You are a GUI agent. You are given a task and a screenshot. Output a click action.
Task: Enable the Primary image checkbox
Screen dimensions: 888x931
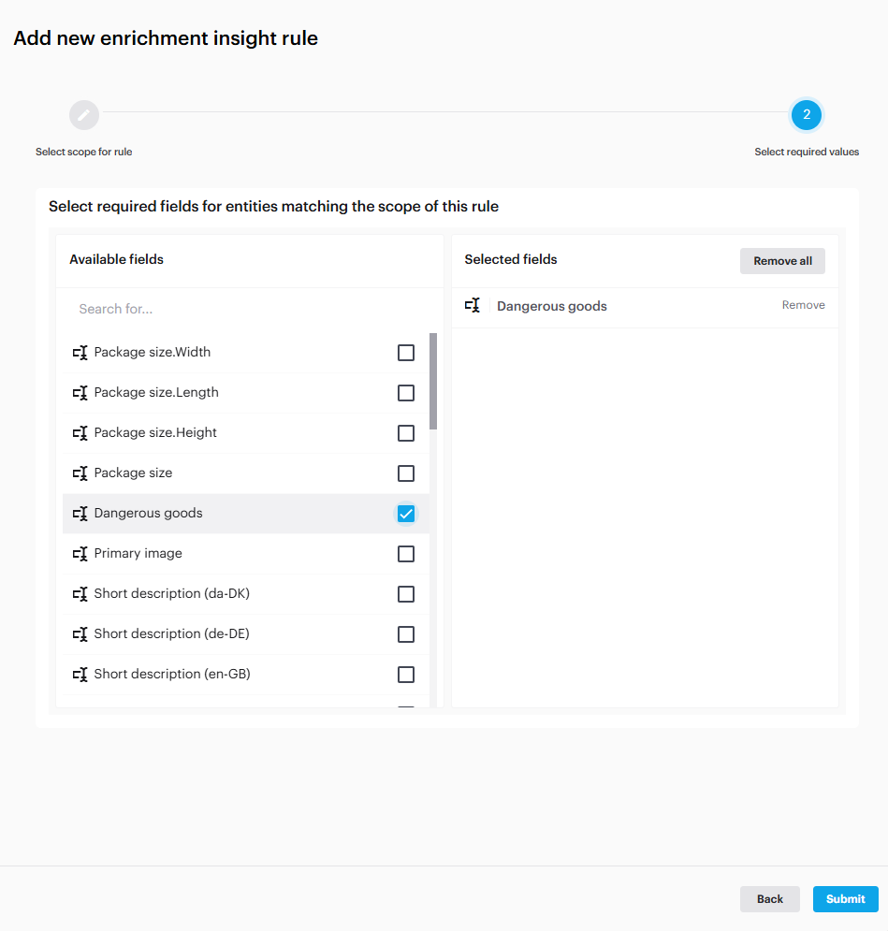pyautogui.click(x=406, y=554)
